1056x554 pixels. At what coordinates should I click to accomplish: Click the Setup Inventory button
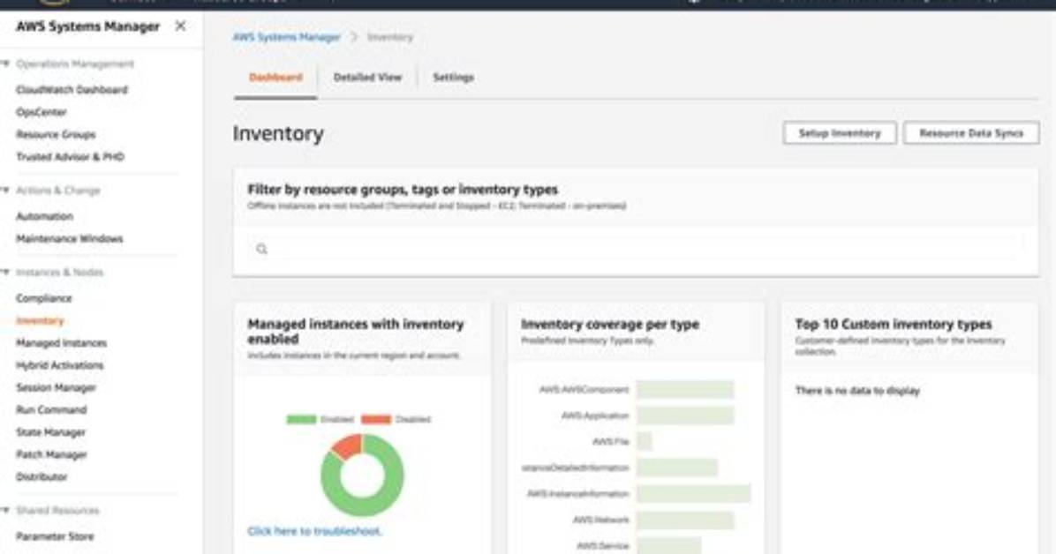pos(839,133)
